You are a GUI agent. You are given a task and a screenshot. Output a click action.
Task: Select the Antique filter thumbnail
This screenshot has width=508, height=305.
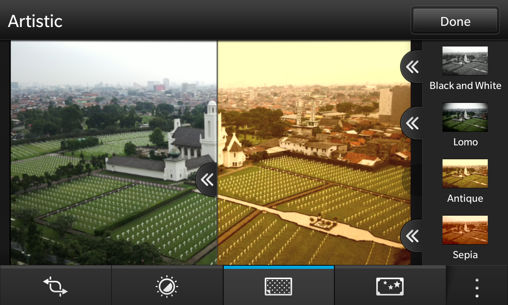point(465,174)
